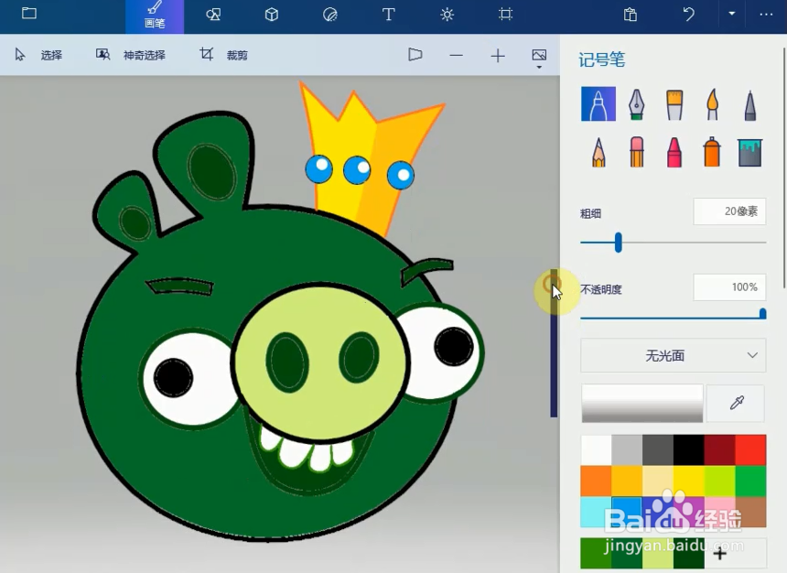Screen dimensions: 787x573
Task: Select the Pixel pen brush
Action: pyautogui.click(x=749, y=104)
